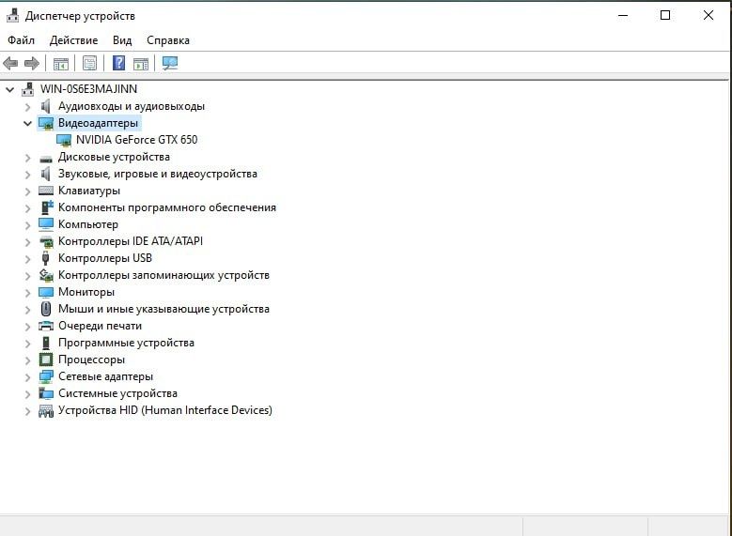The width and height of the screenshot is (732, 536).
Task: Collapse the WIN-0S6E3MAJINN root node
Action: coord(9,89)
